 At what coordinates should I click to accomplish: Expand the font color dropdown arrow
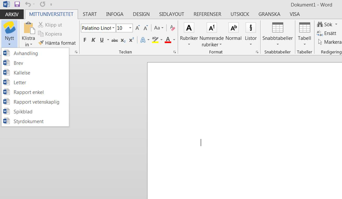[x=174, y=40]
